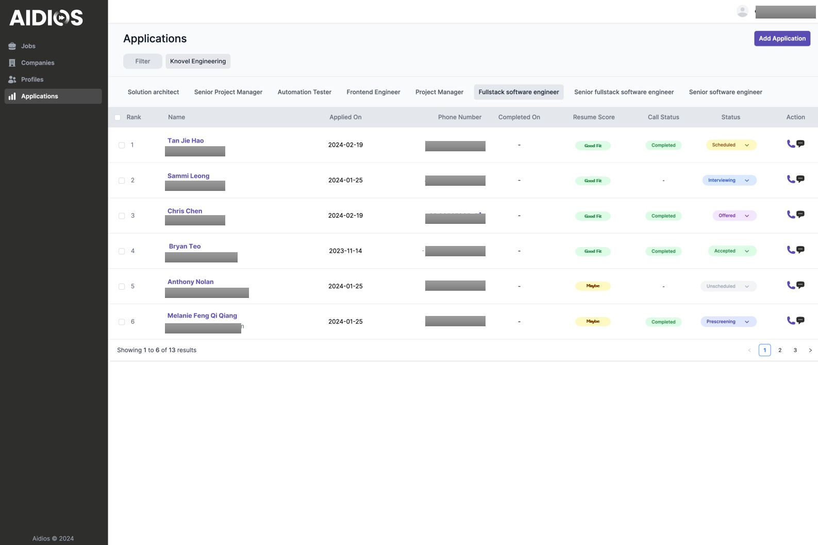Viewport: 818px width, 545px height.
Task: Click Melanie Feng Qi Qiang's Completed call status
Action: click(x=663, y=322)
